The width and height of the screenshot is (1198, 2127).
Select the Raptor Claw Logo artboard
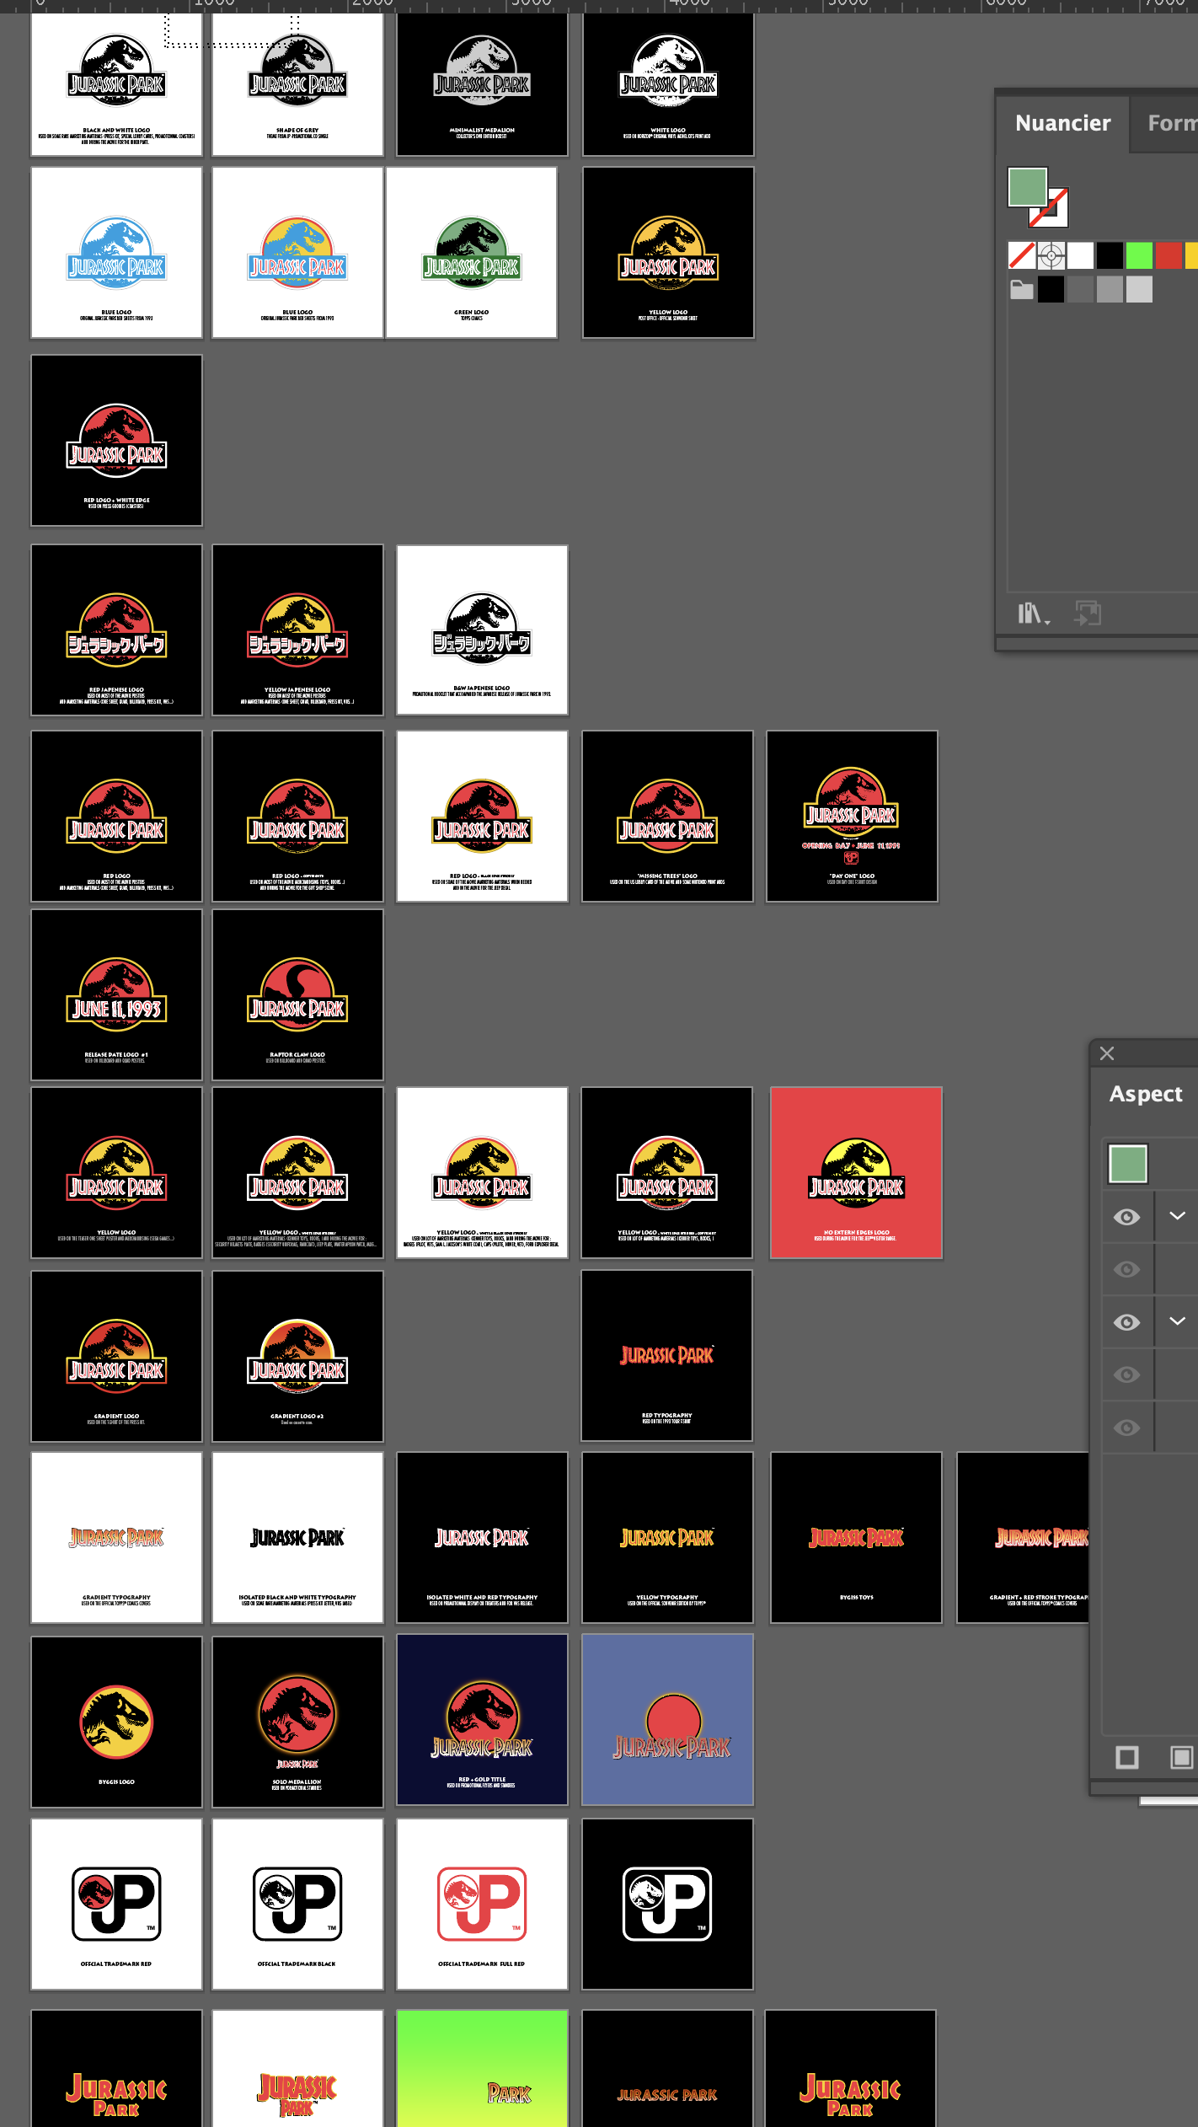tap(297, 994)
